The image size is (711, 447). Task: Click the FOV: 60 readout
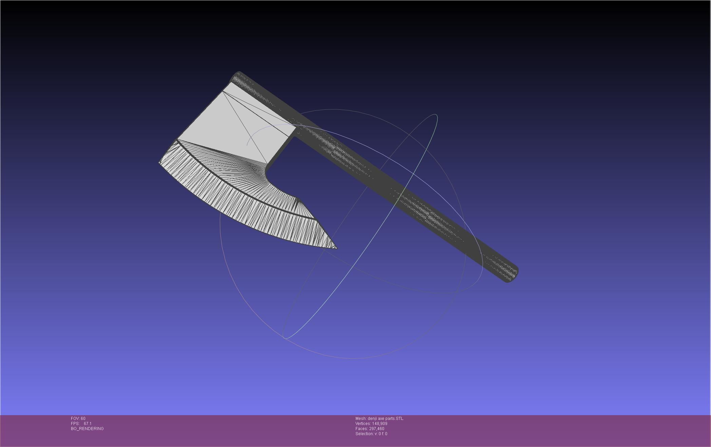pyautogui.click(x=78, y=419)
